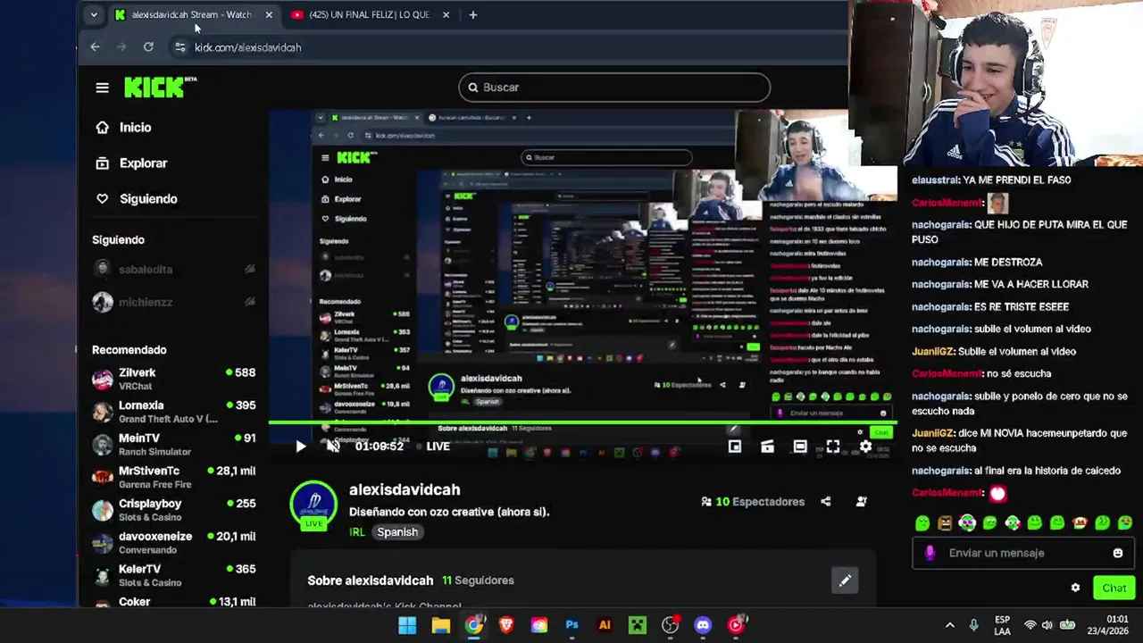This screenshot has height=643, width=1143.
Task: Click the alexisdavidcah channel avatar
Action: 313,505
